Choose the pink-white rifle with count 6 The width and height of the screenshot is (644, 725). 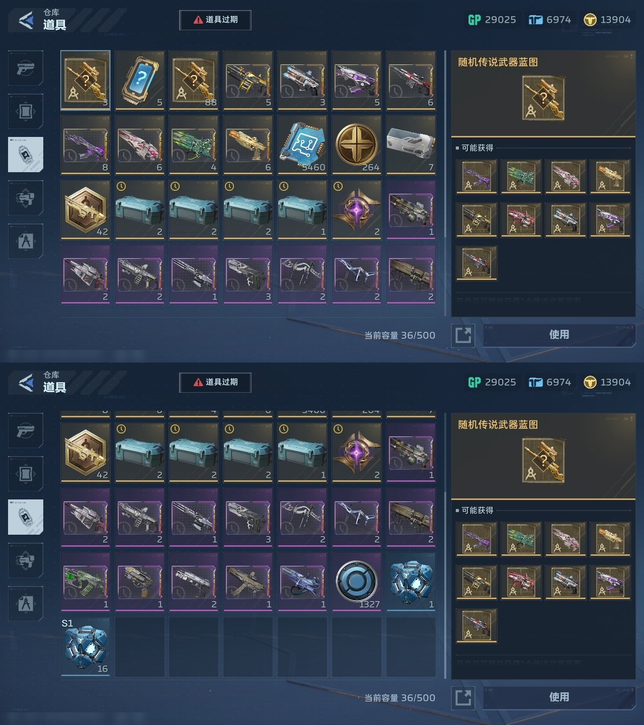click(139, 145)
